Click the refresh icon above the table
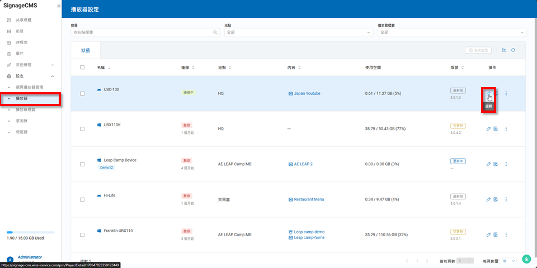The width and height of the screenshot is (537, 268). point(513,50)
